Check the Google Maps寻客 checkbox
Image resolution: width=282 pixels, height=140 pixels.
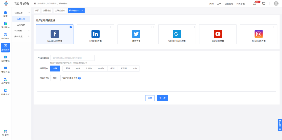click(x=193, y=27)
